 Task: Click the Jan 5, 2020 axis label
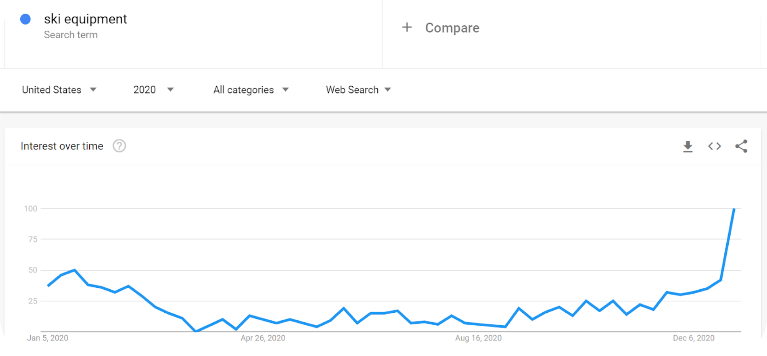click(48, 338)
